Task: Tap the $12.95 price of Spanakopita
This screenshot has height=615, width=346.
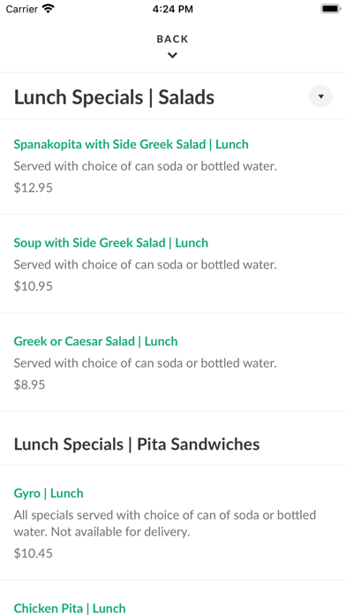Action: (34, 188)
